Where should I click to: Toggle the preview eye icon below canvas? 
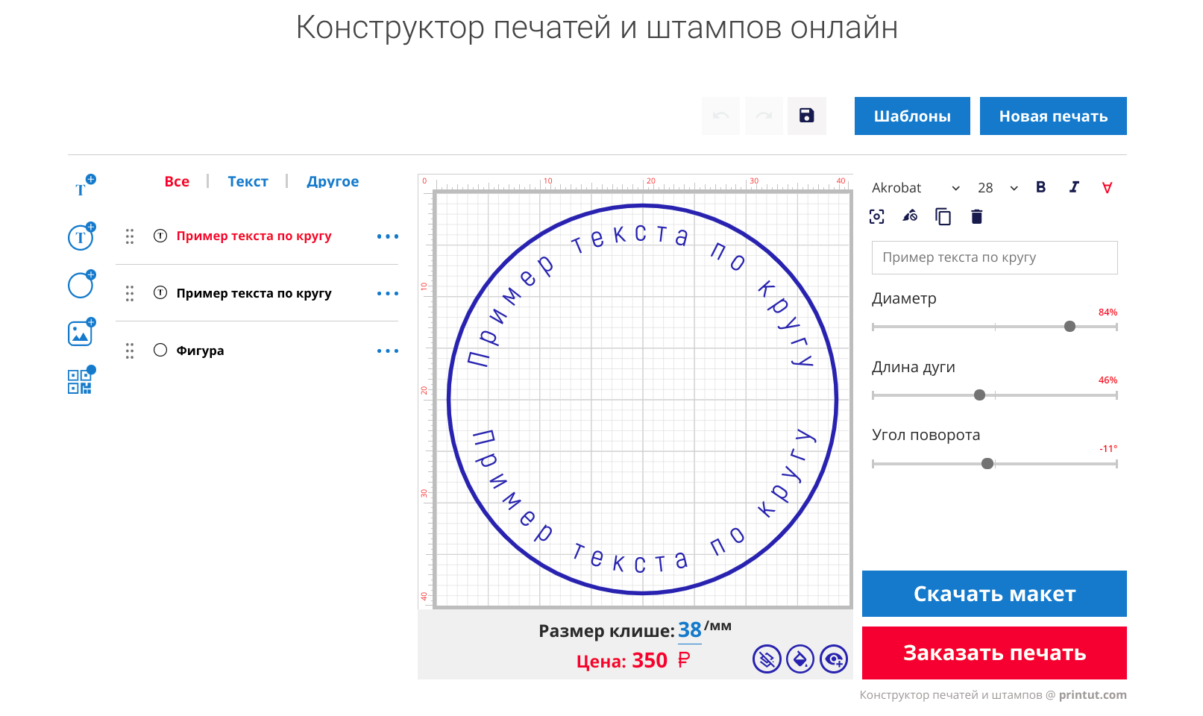(x=833, y=659)
